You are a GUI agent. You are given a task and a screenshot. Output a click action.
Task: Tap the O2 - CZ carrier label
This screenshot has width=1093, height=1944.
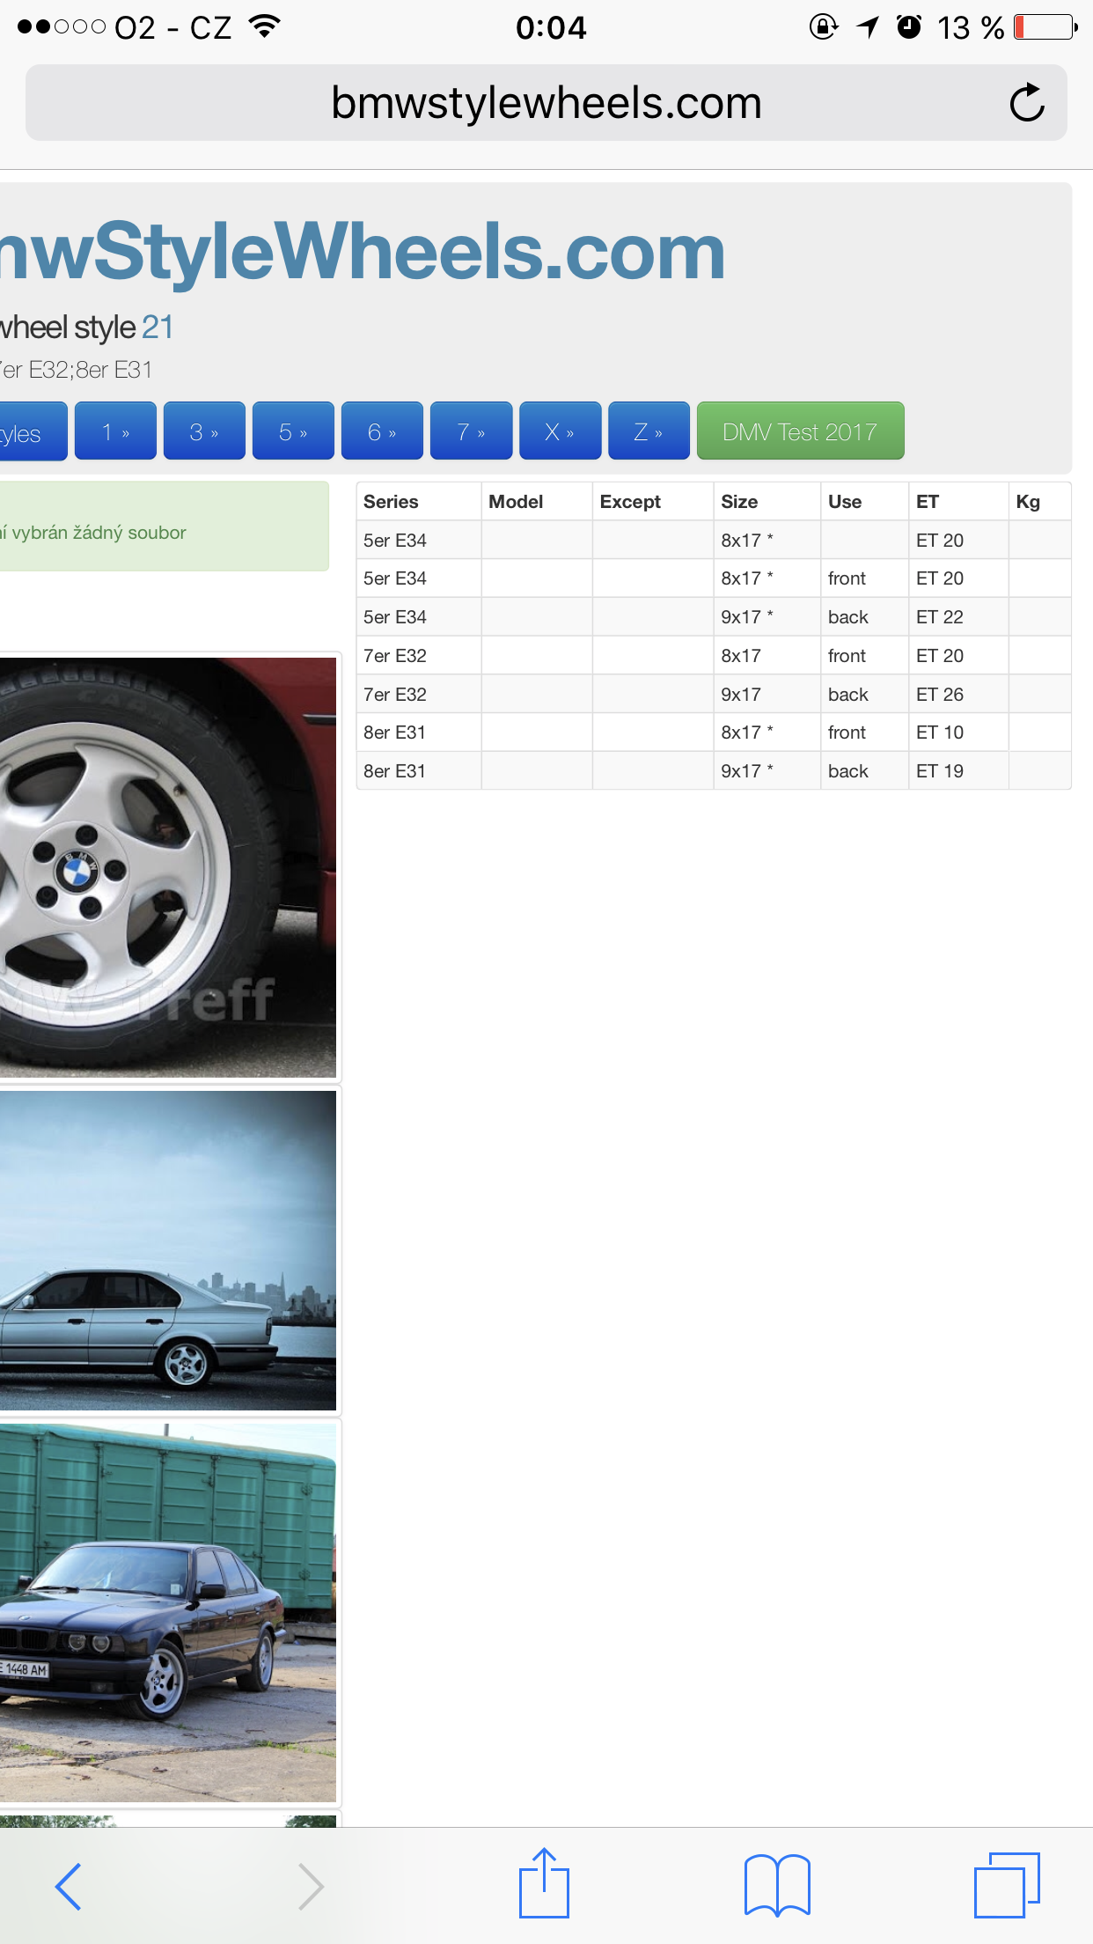coord(172,27)
